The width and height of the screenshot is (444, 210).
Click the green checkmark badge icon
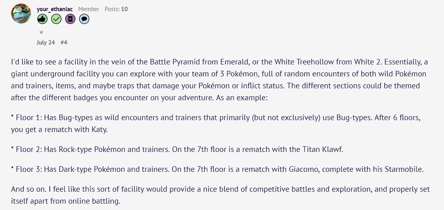[x=57, y=19]
